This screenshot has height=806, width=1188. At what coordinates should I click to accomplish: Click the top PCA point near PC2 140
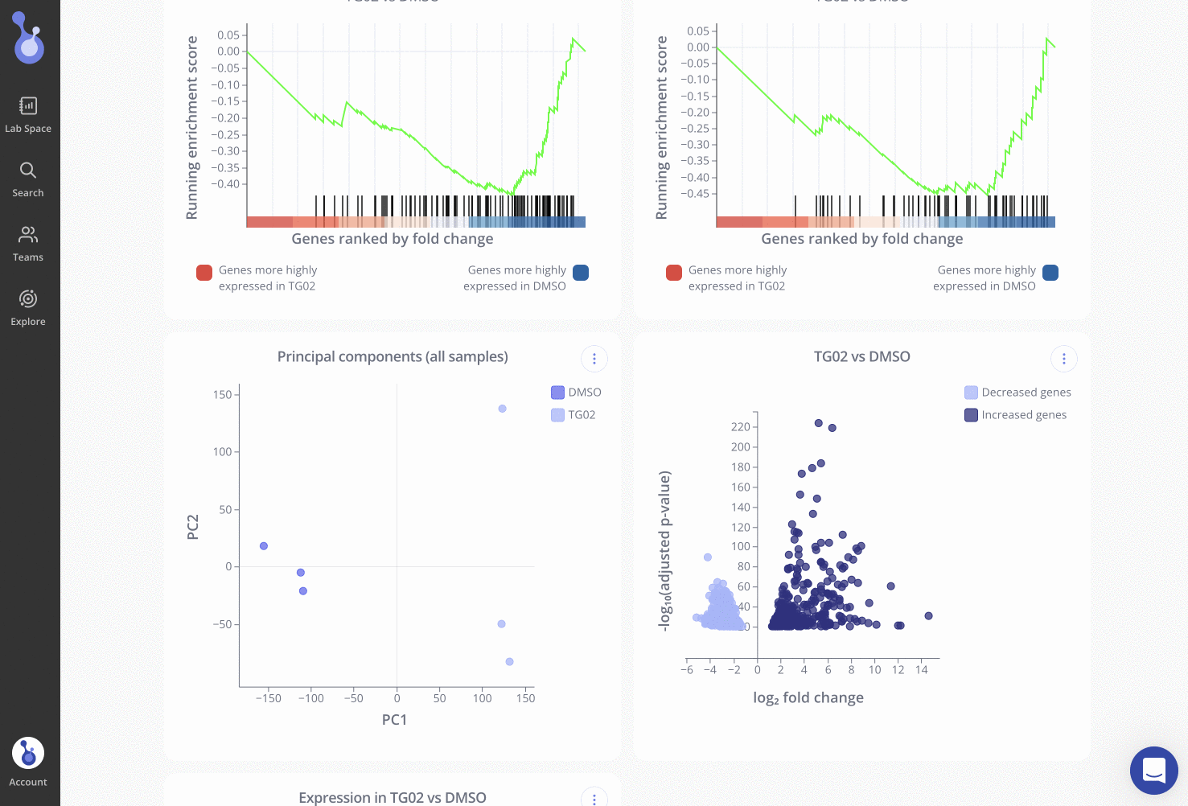click(x=502, y=409)
